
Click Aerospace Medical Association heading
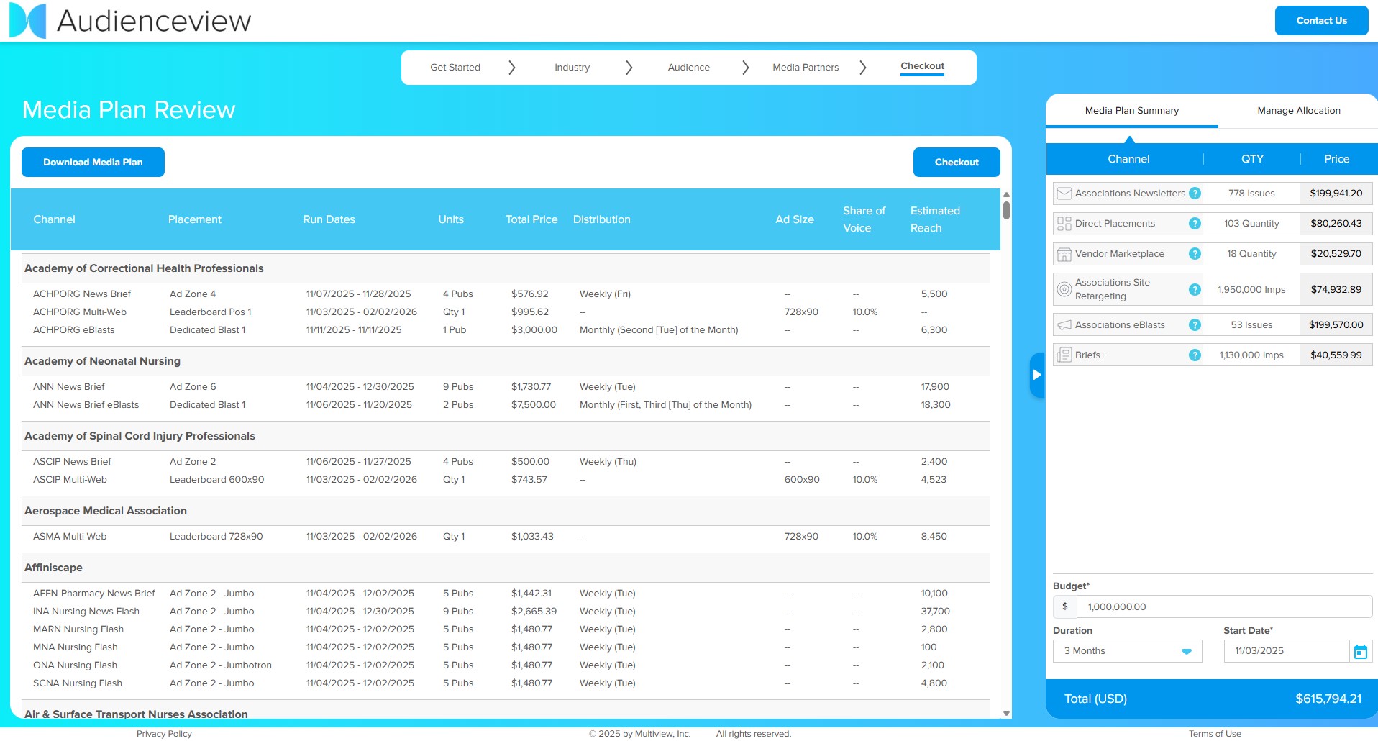[x=106, y=511]
